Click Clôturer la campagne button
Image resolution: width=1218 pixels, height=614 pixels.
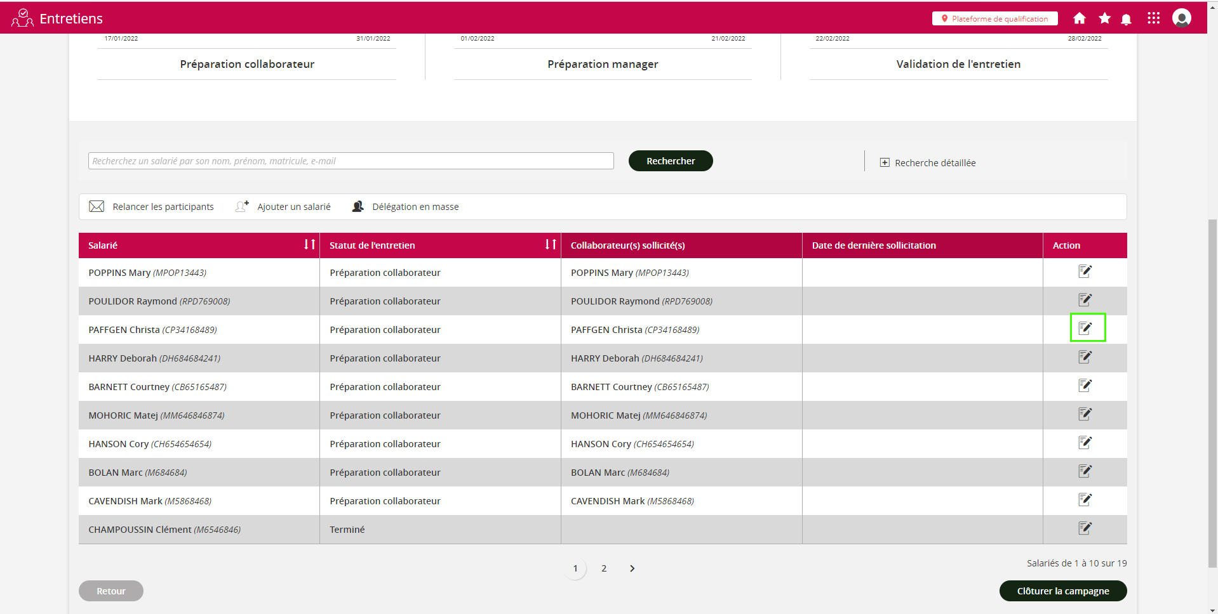(1062, 591)
